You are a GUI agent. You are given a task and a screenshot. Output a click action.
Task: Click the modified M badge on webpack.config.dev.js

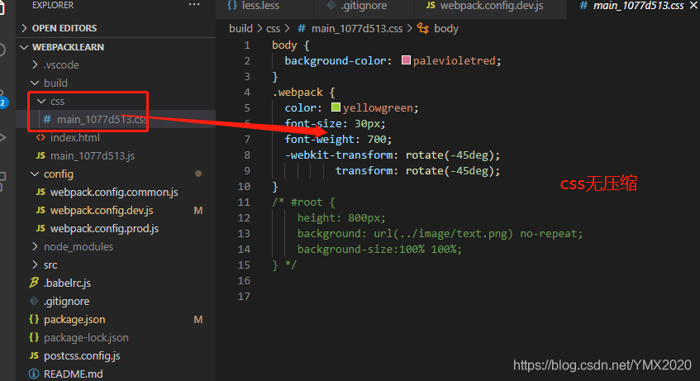click(198, 211)
